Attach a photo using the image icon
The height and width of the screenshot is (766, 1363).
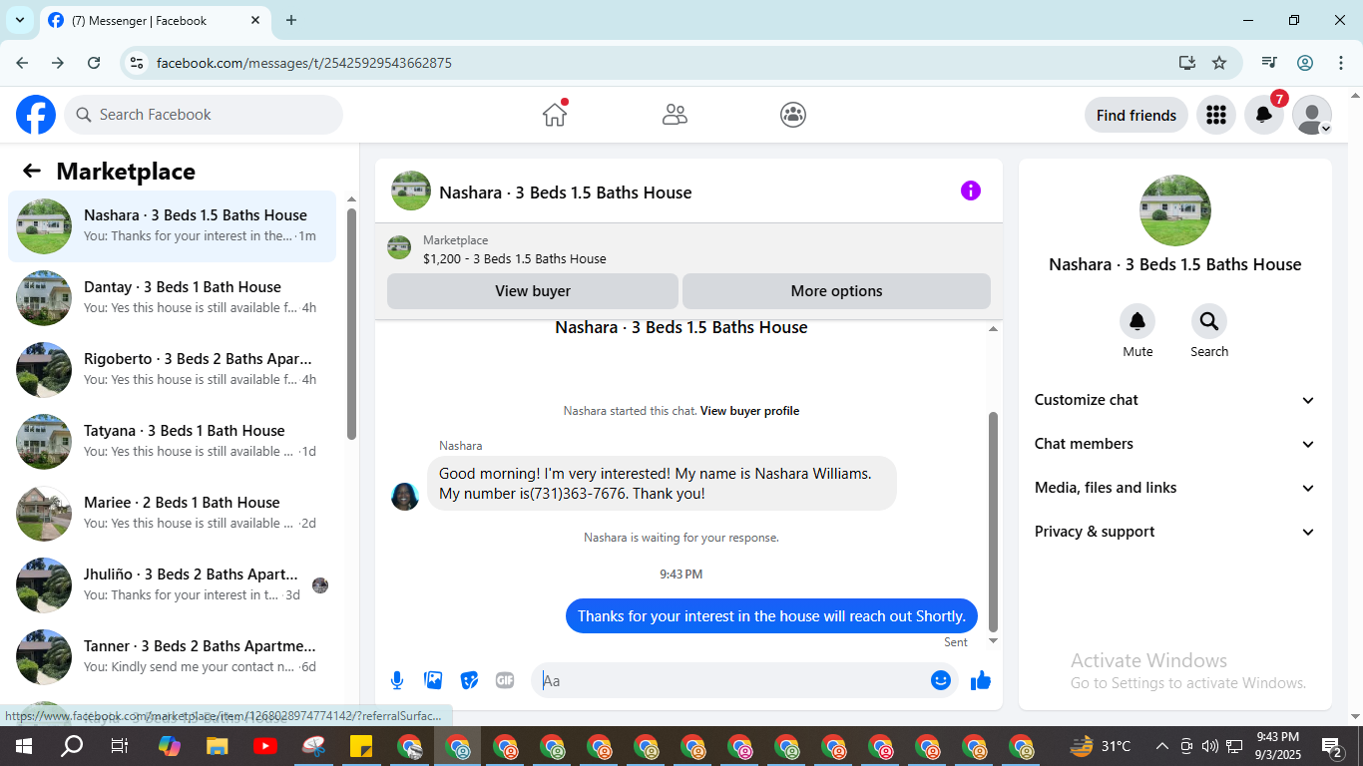pyautogui.click(x=433, y=680)
